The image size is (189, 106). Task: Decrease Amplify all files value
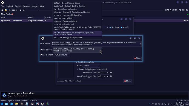click(x=105, y=73)
